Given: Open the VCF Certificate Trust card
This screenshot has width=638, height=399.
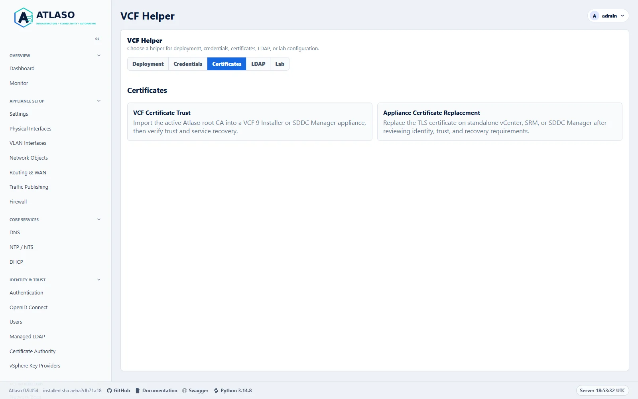Looking at the screenshot, I should click(250, 122).
